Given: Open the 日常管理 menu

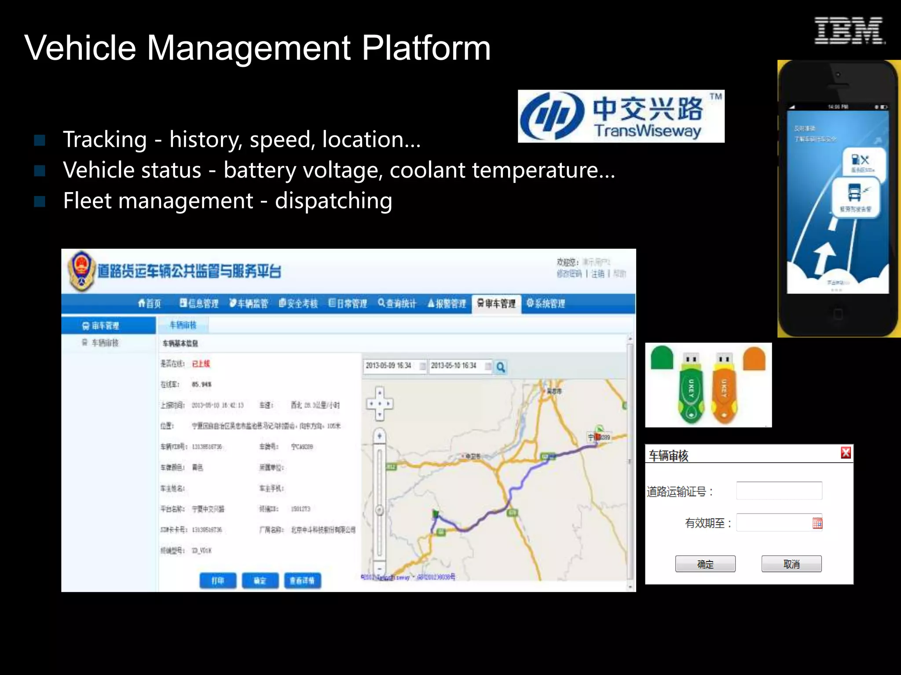Looking at the screenshot, I should click(348, 304).
